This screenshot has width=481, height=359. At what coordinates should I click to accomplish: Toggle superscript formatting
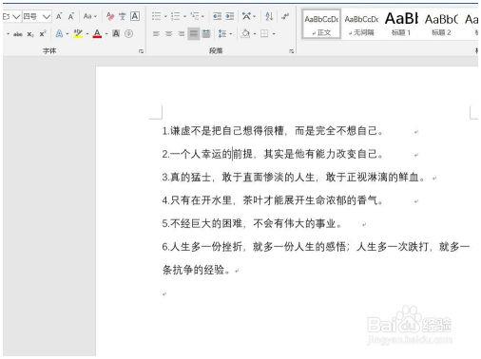click(43, 34)
